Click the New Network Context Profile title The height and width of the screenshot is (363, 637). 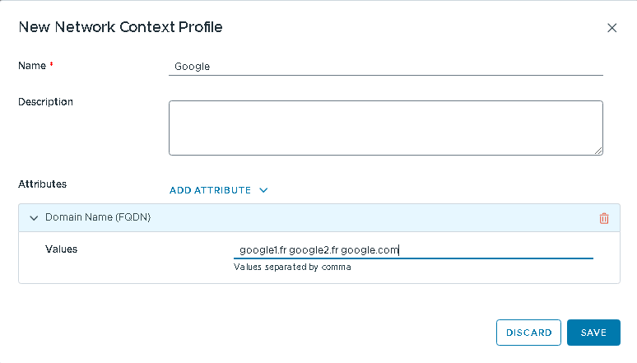tap(120, 27)
